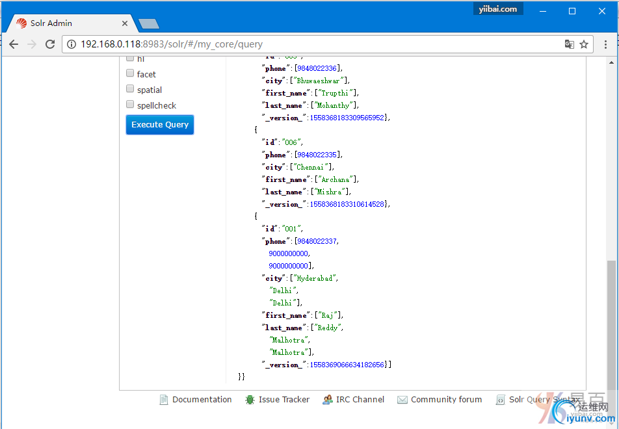Viewport: 619px width, 429px height.
Task: Enable the hl checkbox
Action: tap(130, 58)
